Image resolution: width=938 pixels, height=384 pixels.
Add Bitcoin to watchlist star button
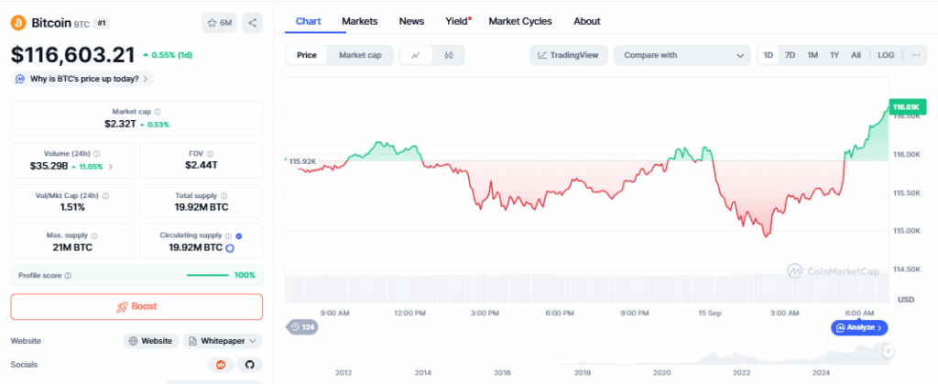pos(219,23)
